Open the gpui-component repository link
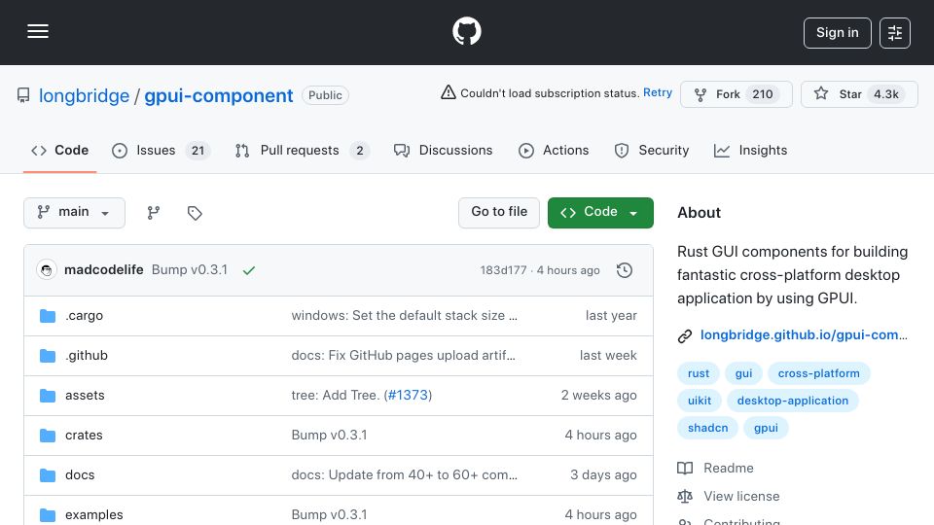The image size is (934, 525). (x=219, y=96)
